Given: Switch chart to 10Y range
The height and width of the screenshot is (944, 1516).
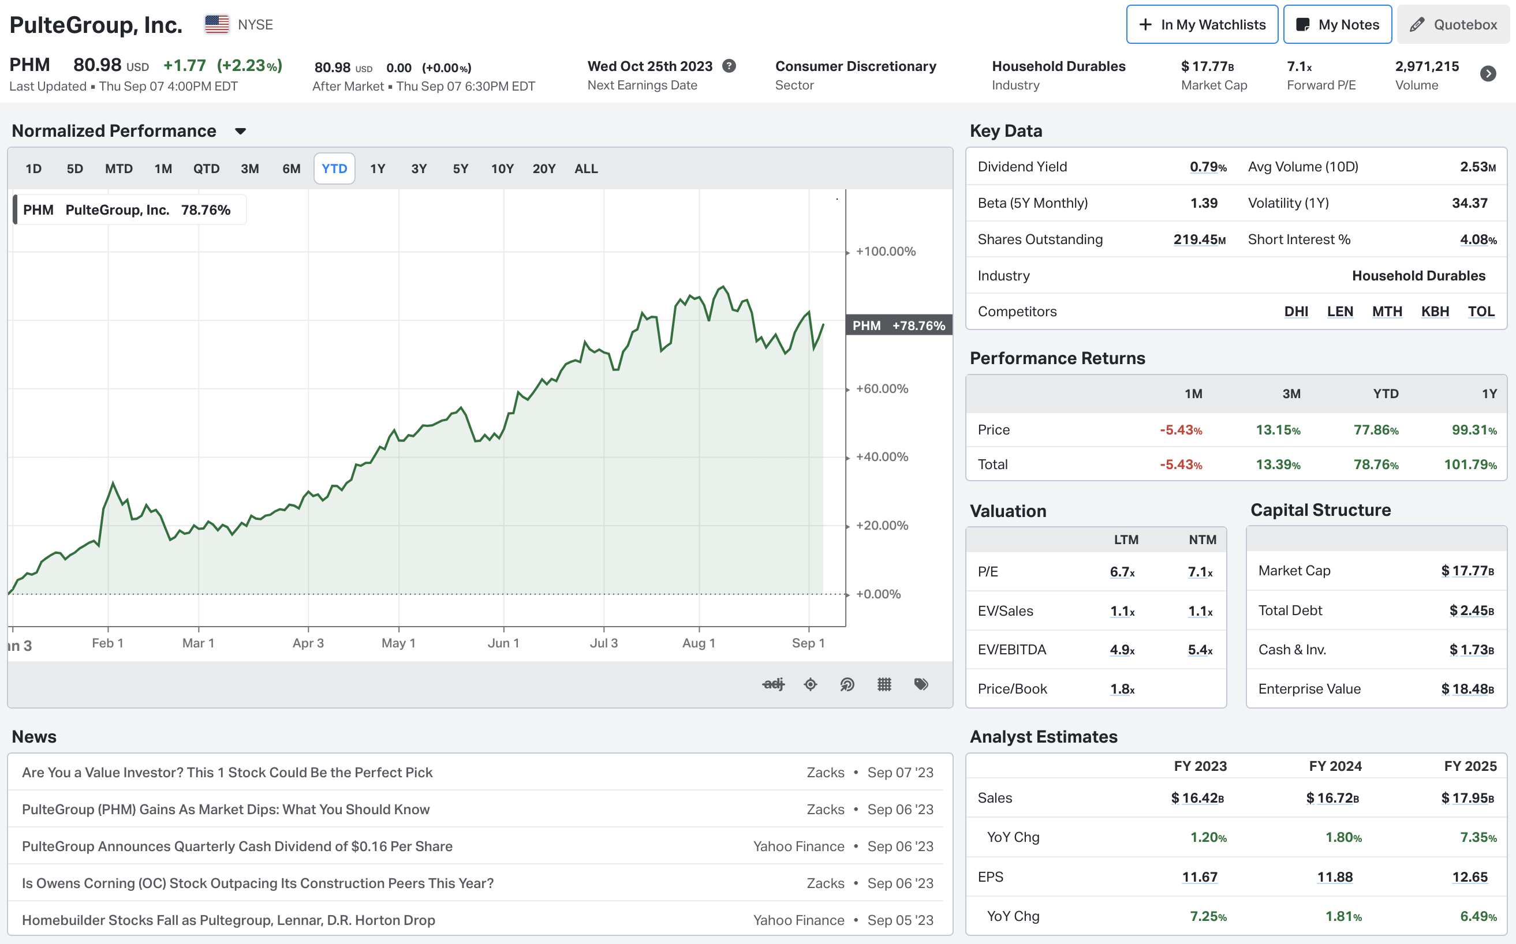Looking at the screenshot, I should tap(502, 168).
